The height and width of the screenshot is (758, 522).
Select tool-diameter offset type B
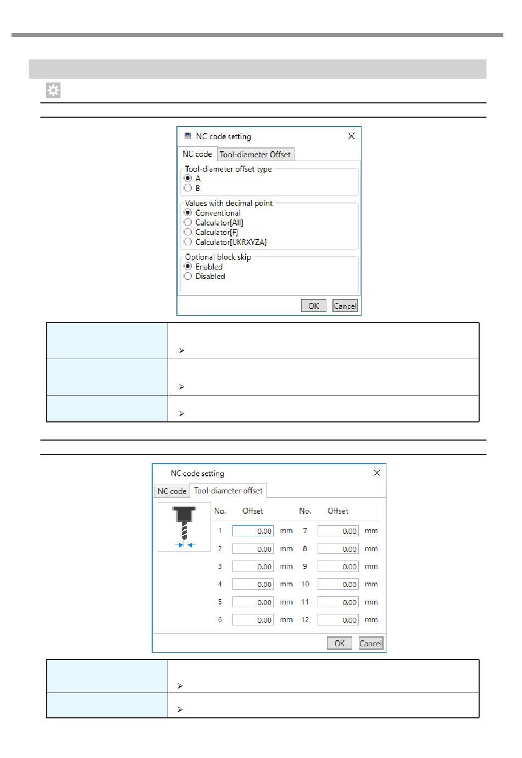(x=188, y=188)
